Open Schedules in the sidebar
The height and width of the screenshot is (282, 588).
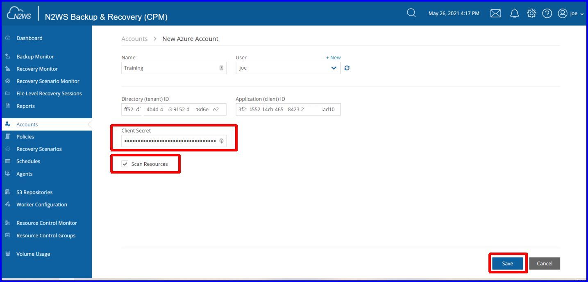28,161
